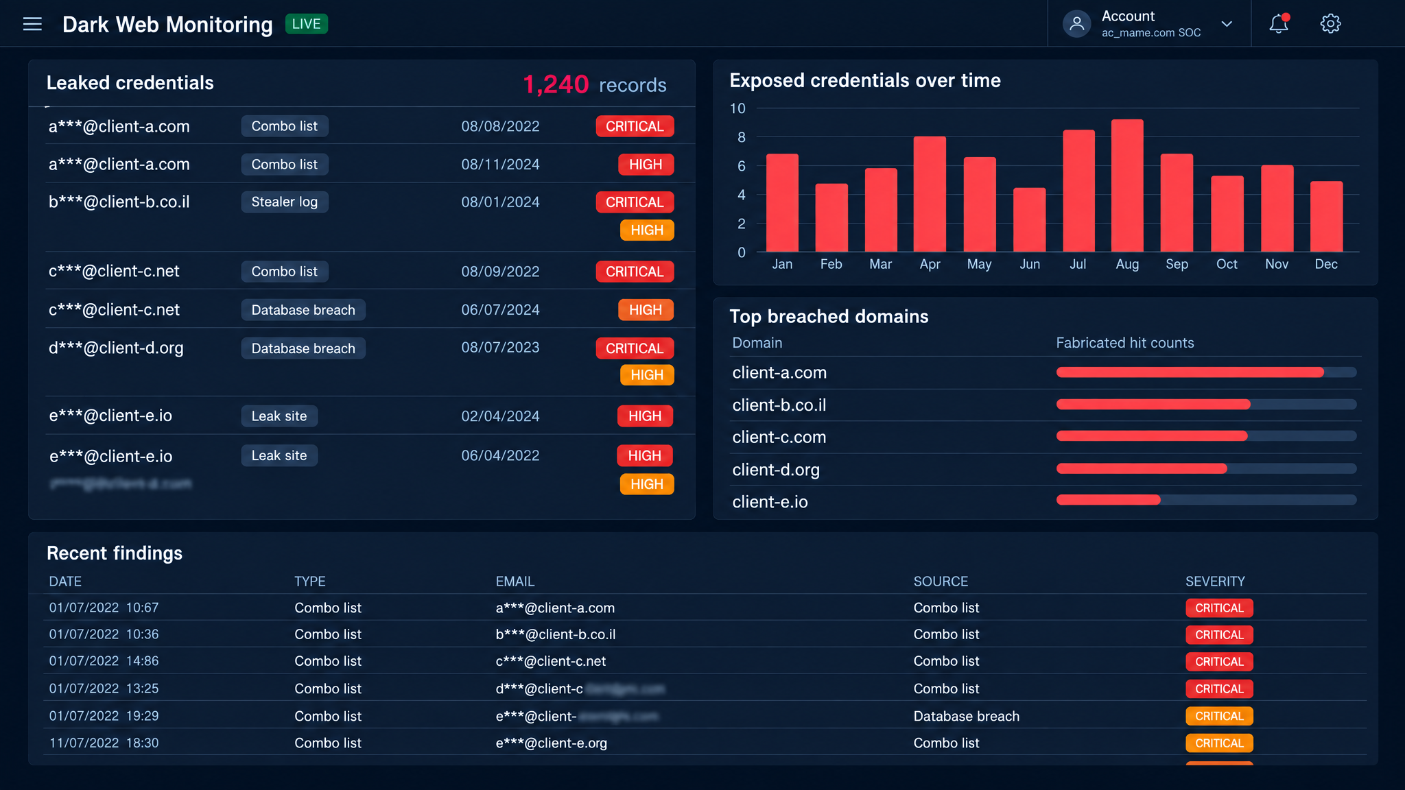
Task: Select the Aug bar in the chart
Action: 1127,185
